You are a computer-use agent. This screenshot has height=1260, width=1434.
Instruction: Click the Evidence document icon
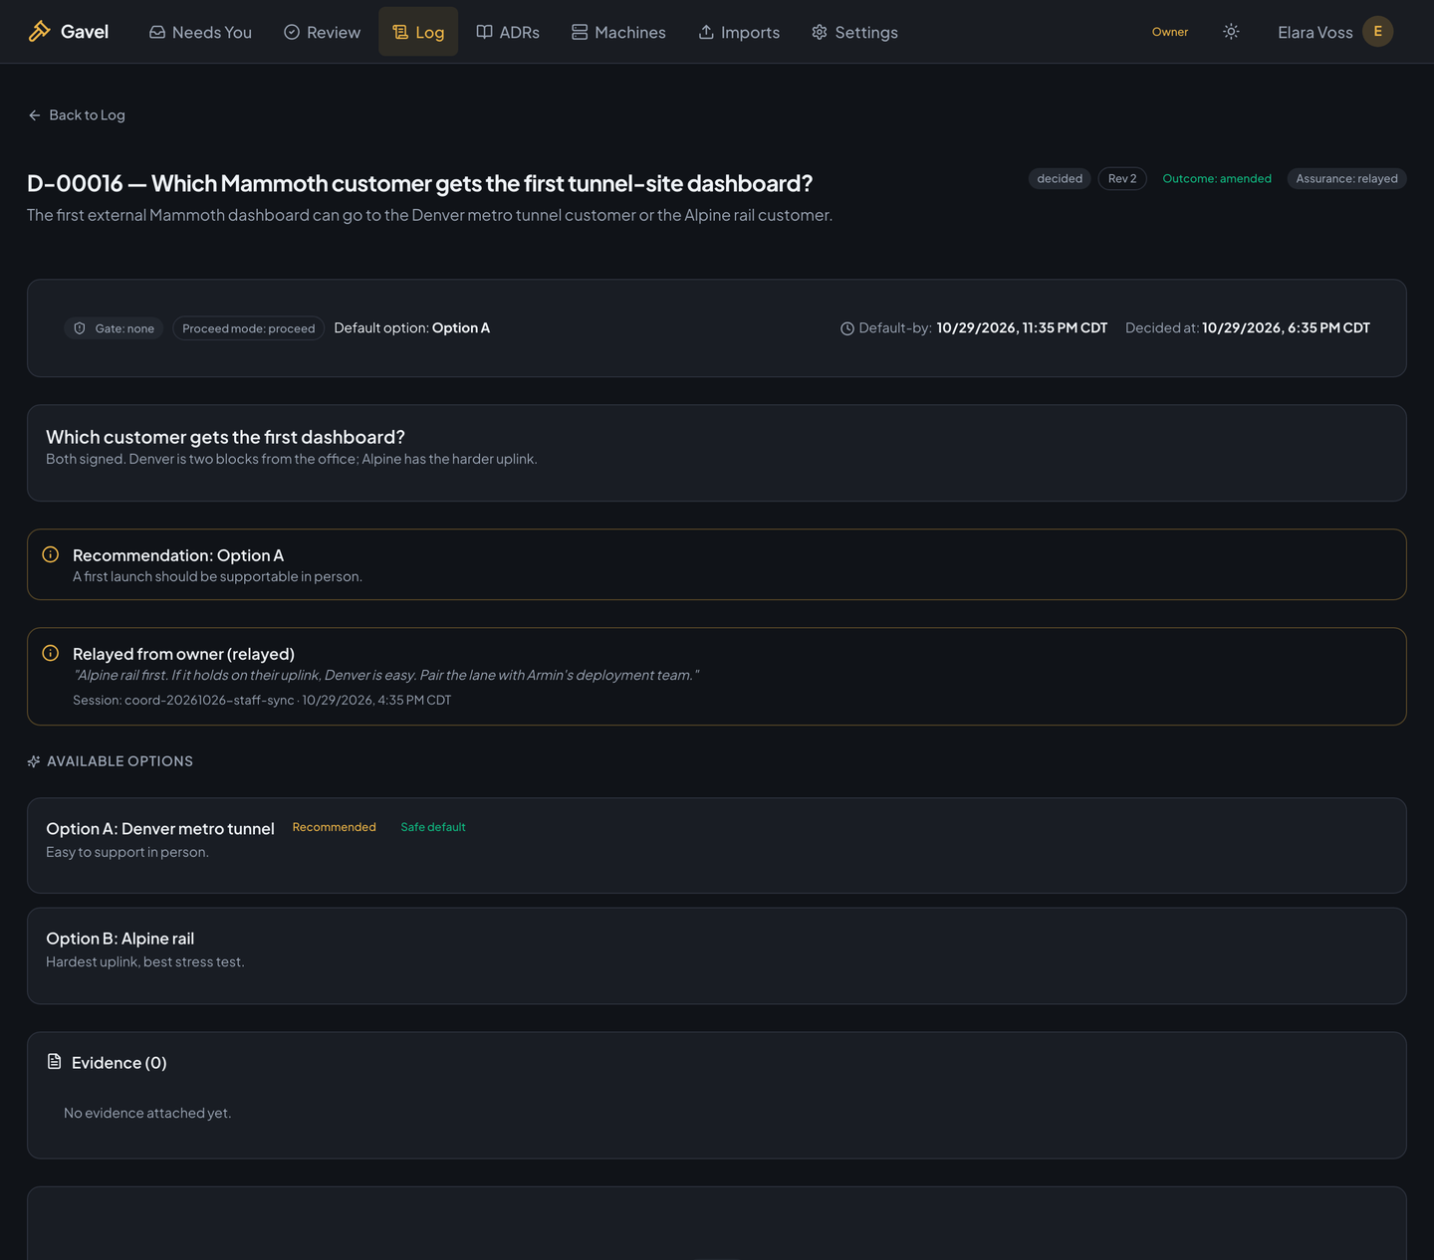55,1062
